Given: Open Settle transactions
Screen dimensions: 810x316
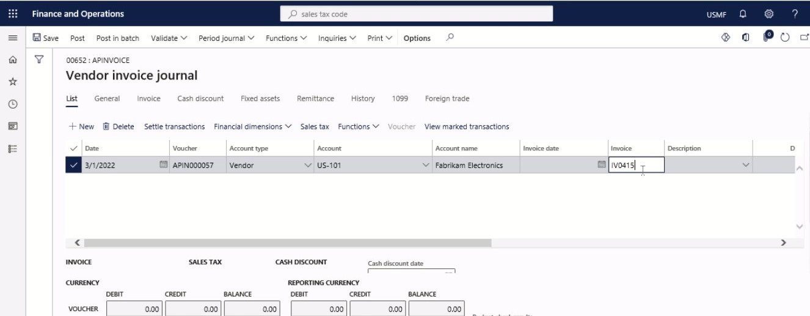Looking at the screenshot, I should [174, 127].
